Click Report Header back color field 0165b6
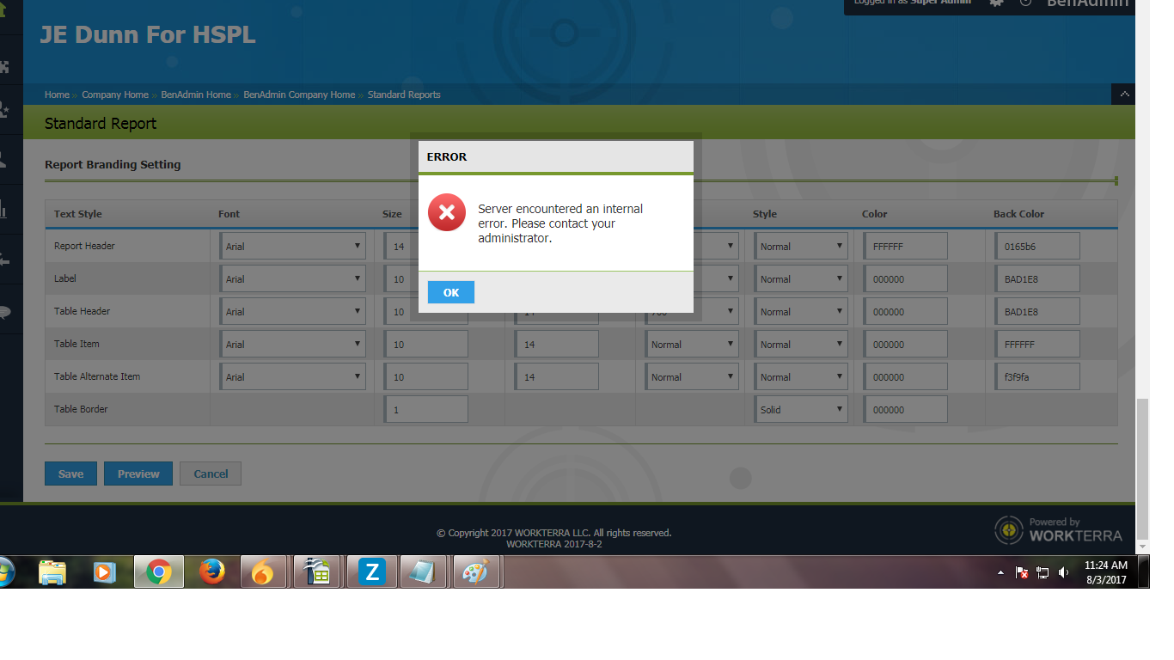The height and width of the screenshot is (660, 1174). point(1037,246)
